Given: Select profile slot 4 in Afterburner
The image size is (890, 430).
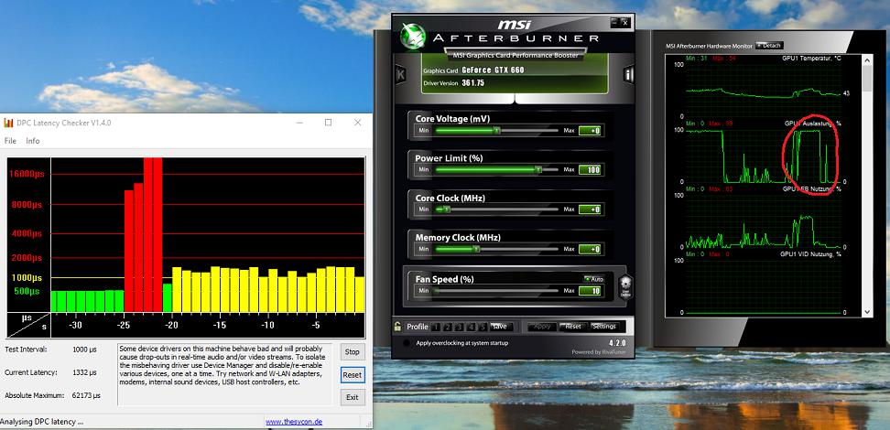Looking at the screenshot, I should (470, 327).
